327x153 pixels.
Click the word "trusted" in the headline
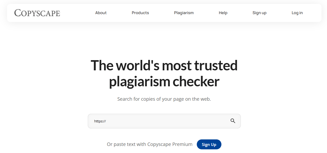[x=216, y=65]
